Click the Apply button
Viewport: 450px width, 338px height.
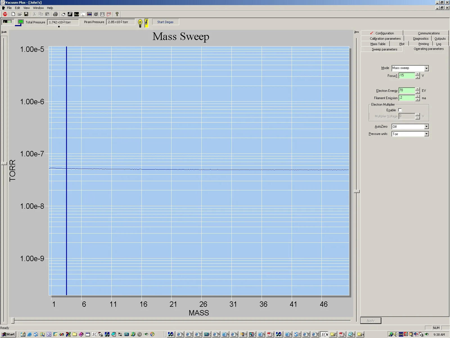pyautogui.click(x=371, y=321)
